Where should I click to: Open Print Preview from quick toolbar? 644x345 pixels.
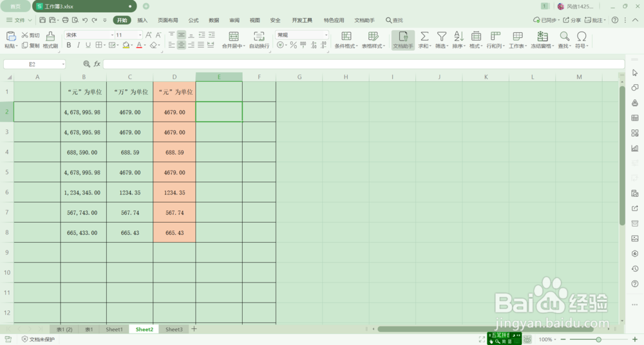[75, 20]
